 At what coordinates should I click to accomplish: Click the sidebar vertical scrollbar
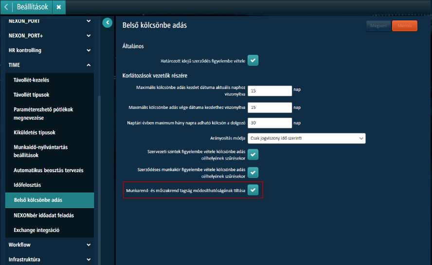[x=99, y=170]
